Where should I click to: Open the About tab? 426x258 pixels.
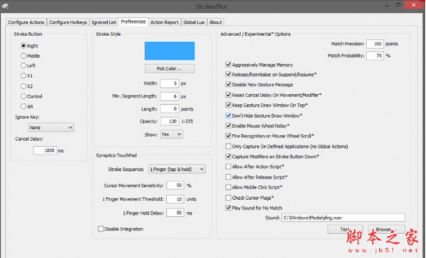click(x=215, y=22)
